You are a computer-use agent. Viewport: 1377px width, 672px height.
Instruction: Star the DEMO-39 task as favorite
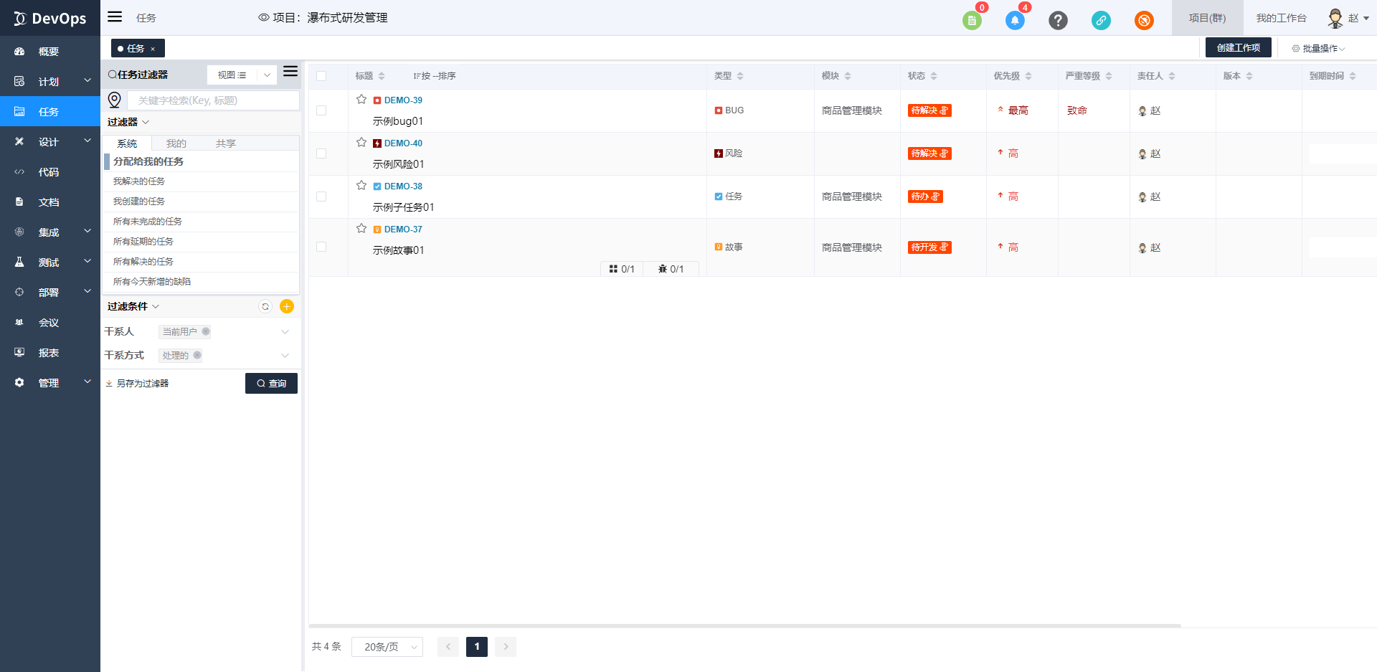361,100
